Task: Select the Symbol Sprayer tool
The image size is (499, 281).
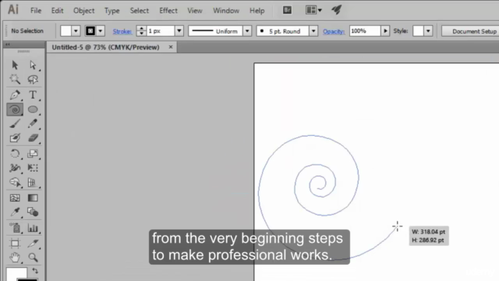Action: [15, 228]
